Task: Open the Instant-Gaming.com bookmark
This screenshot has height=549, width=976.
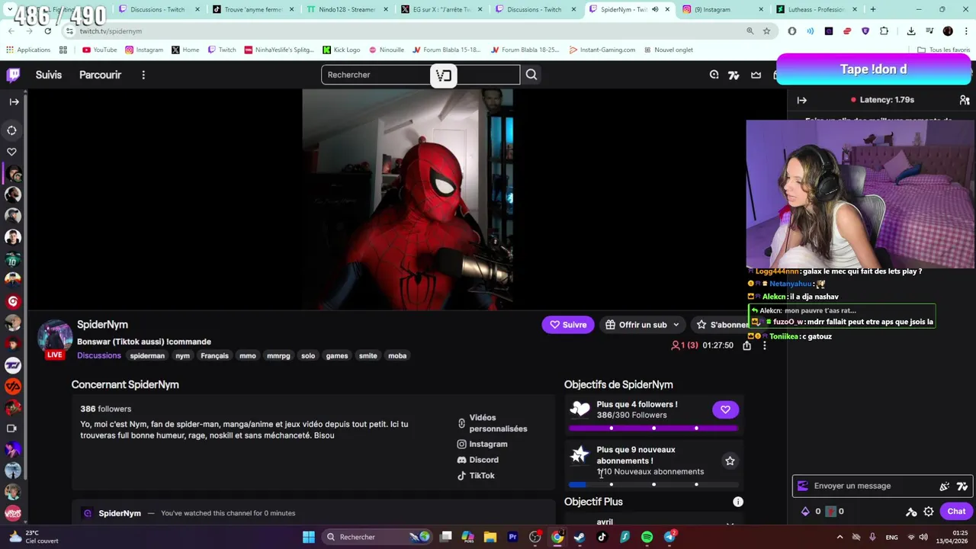Action: tap(602, 50)
